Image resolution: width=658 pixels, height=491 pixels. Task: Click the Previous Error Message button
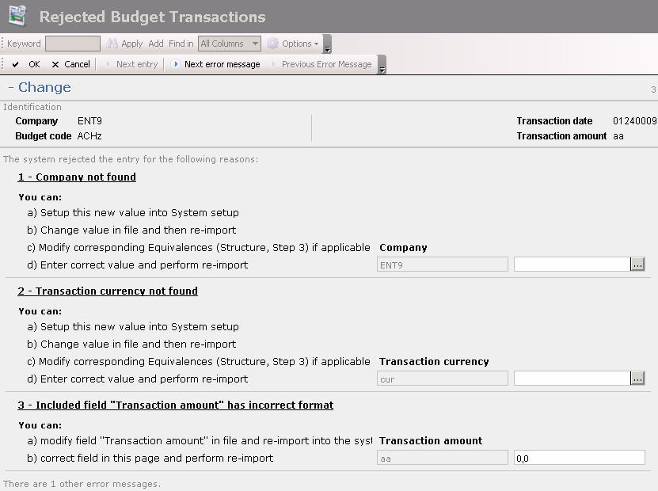click(x=321, y=64)
